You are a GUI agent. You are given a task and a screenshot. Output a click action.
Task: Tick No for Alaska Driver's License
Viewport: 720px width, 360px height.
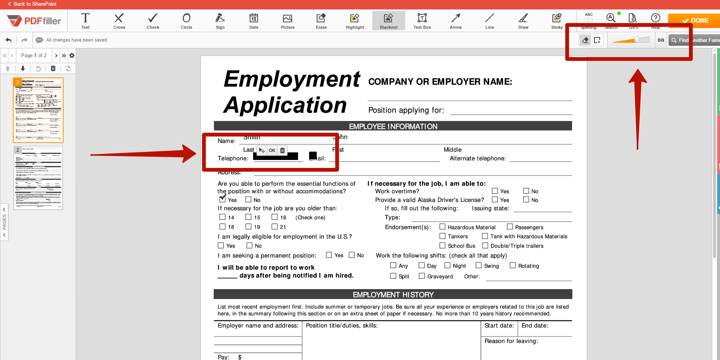[526, 200]
